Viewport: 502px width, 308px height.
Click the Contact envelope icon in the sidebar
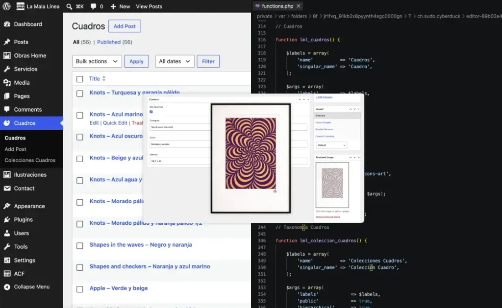7,189
